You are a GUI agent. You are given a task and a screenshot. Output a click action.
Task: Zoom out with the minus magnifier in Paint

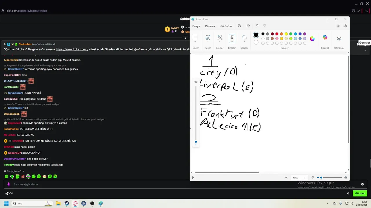313,178
